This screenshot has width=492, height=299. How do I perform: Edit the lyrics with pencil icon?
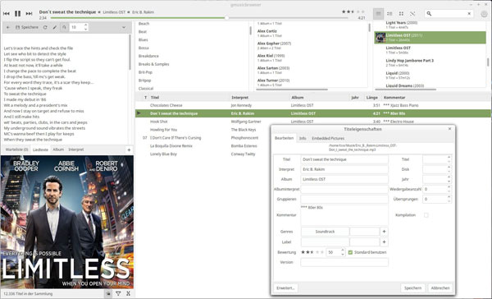click(x=55, y=27)
